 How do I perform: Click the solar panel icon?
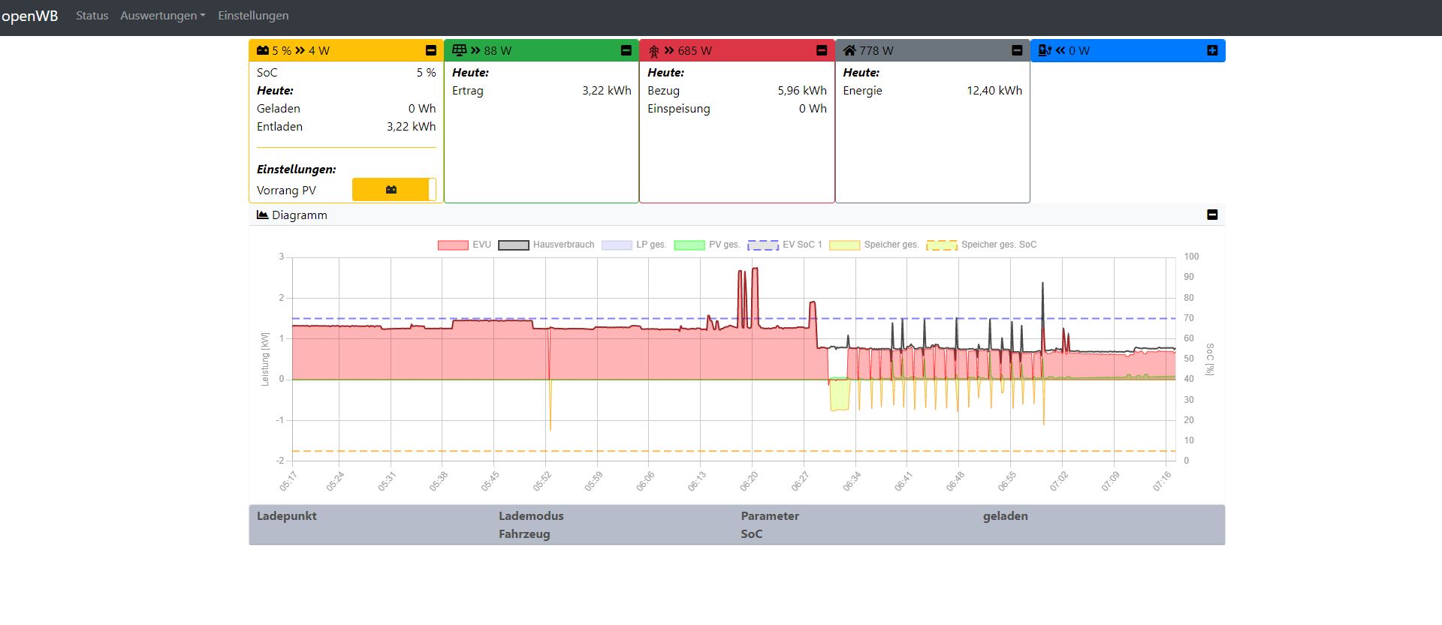pyautogui.click(x=459, y=50)
